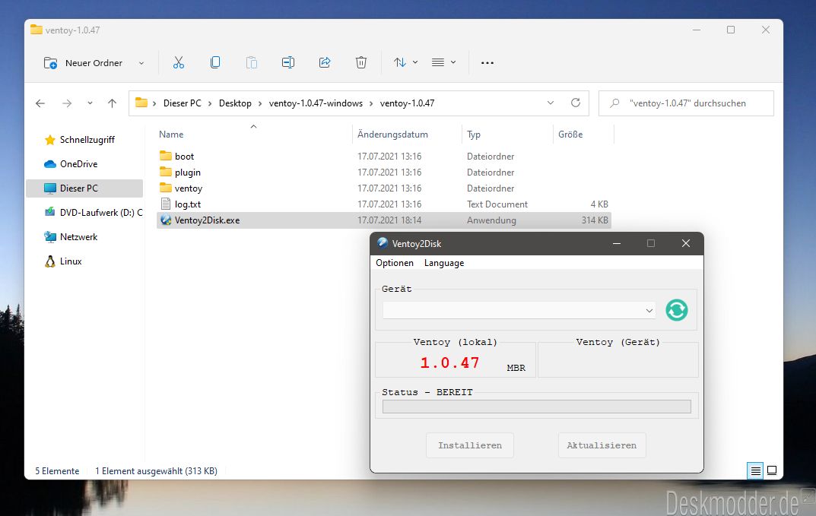Click the Neuer Ordner button
This screenshot has height=516, width=816.
pos(83,63)
